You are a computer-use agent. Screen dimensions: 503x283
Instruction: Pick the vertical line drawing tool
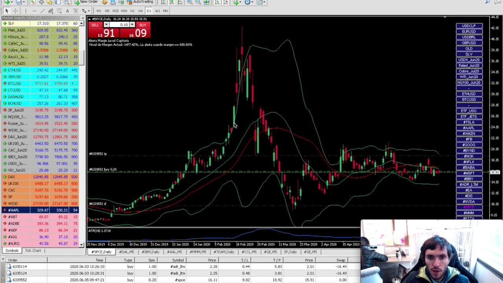tap(26, 11)
